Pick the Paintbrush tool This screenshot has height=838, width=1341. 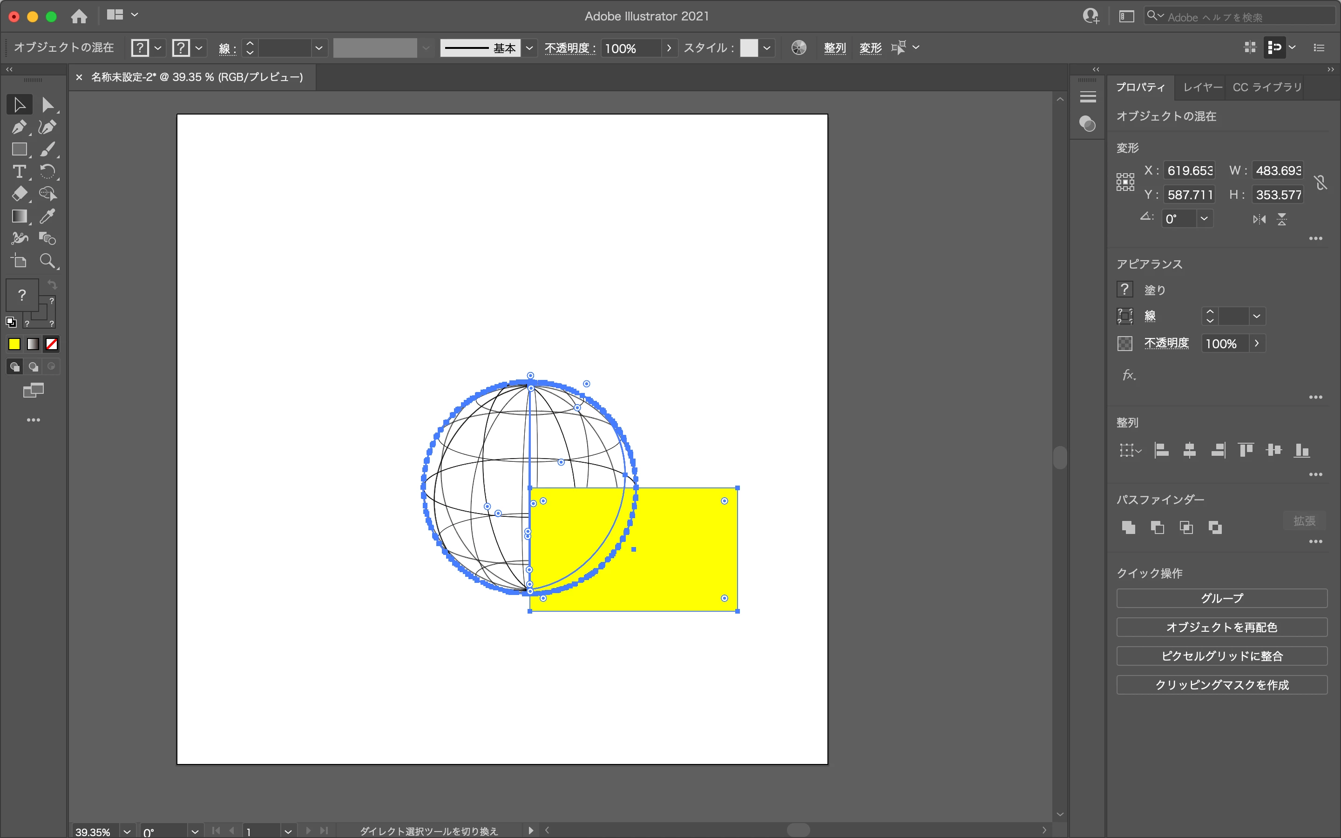coord(47,149)
